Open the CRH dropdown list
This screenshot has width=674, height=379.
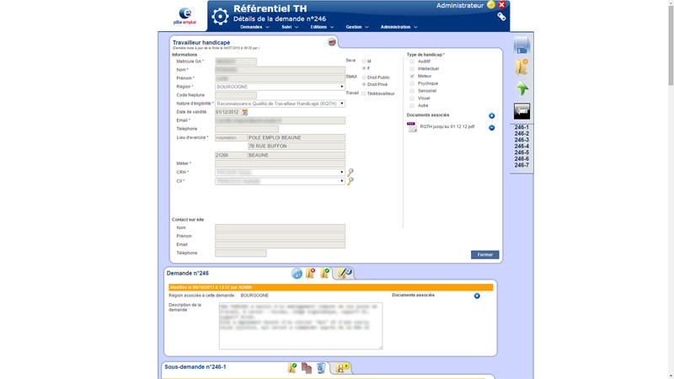[280, 173]
